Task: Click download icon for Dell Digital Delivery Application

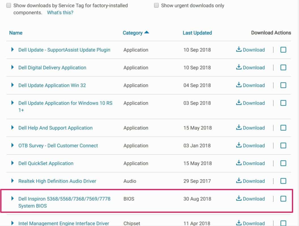Action: (x=239, y=67)
